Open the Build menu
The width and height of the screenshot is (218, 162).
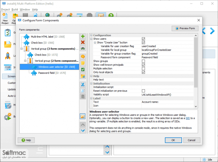coord(15,9)
